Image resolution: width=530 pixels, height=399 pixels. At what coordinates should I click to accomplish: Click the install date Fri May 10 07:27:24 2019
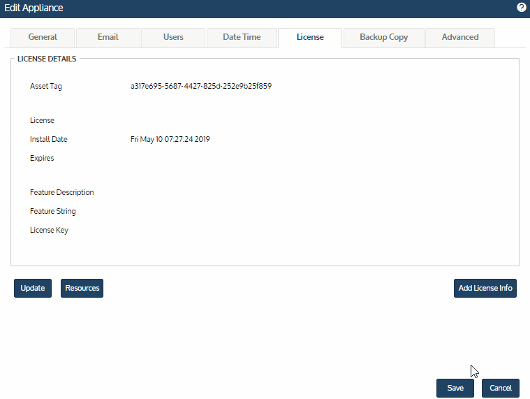[x=170, y=139]
